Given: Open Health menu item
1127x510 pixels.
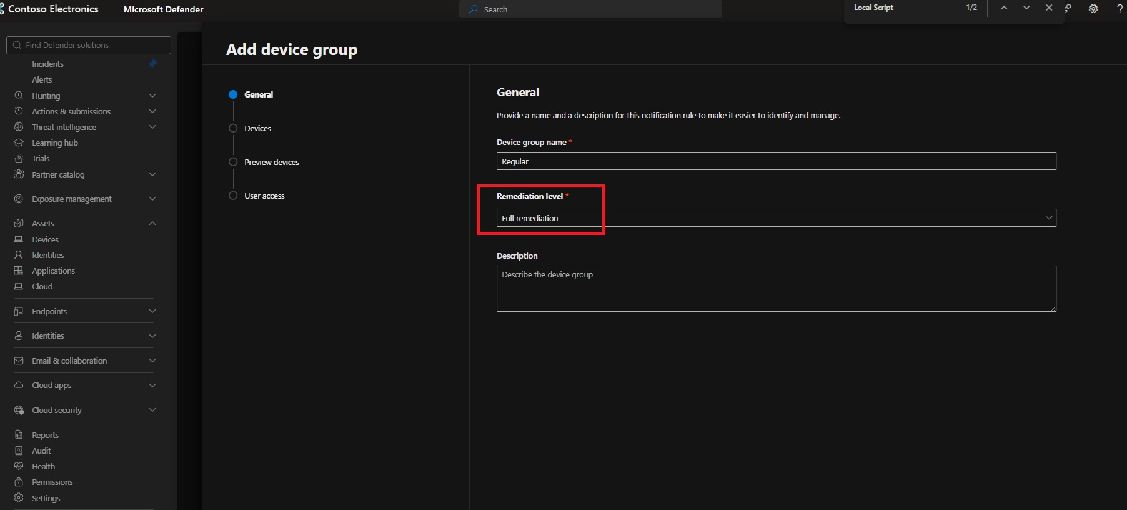Looking at the screenshot, I should point(43,466).
